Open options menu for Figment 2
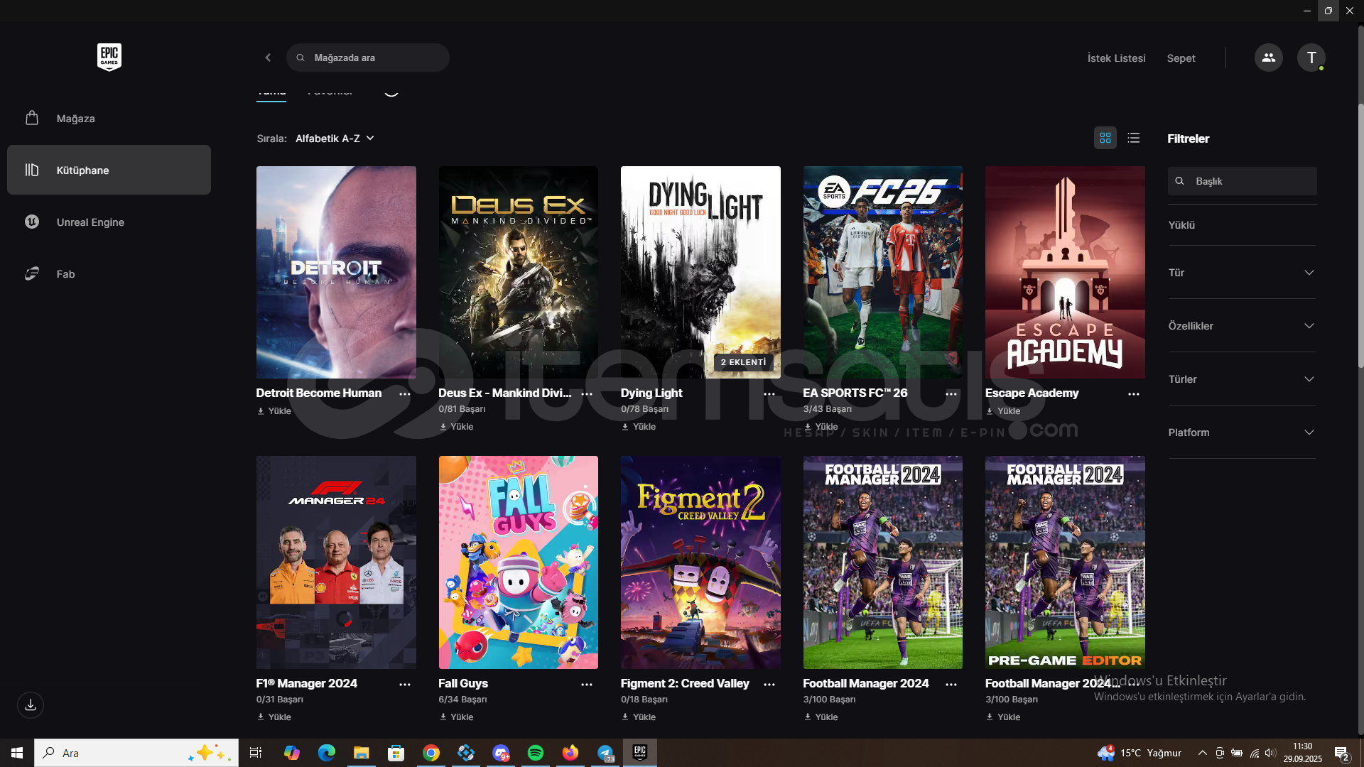 click(769, 684)
